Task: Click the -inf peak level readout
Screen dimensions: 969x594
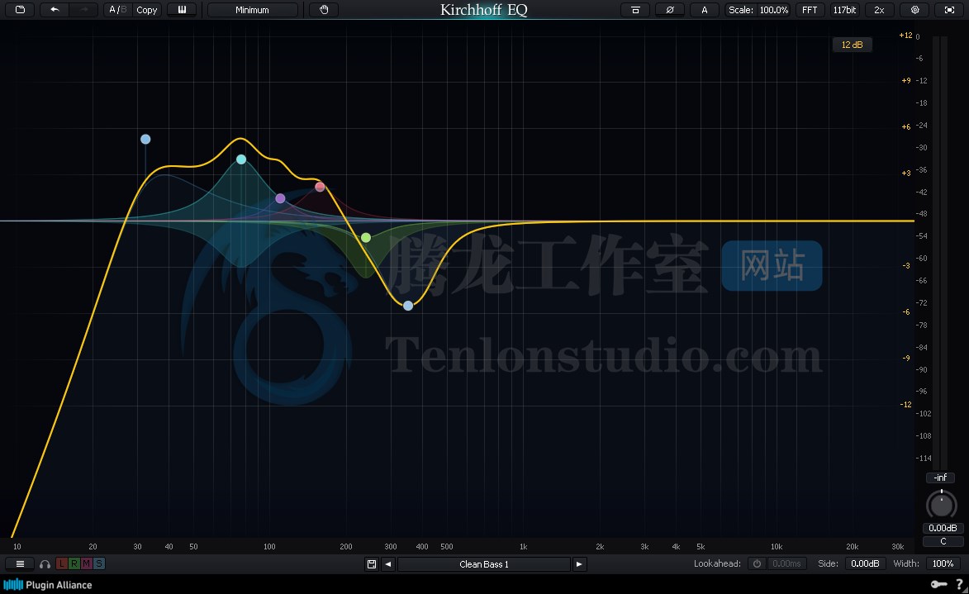Action: pos(940,478)
